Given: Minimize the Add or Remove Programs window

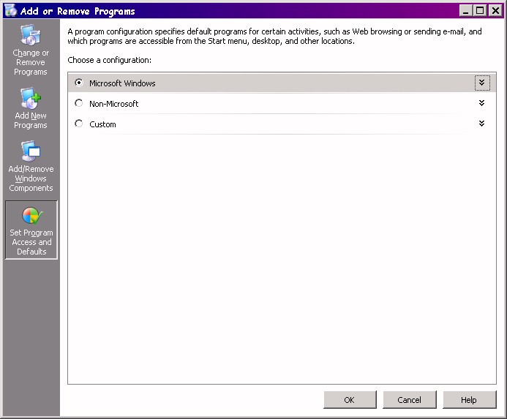Looking at the screenshot, I should (x=465, y=11).
